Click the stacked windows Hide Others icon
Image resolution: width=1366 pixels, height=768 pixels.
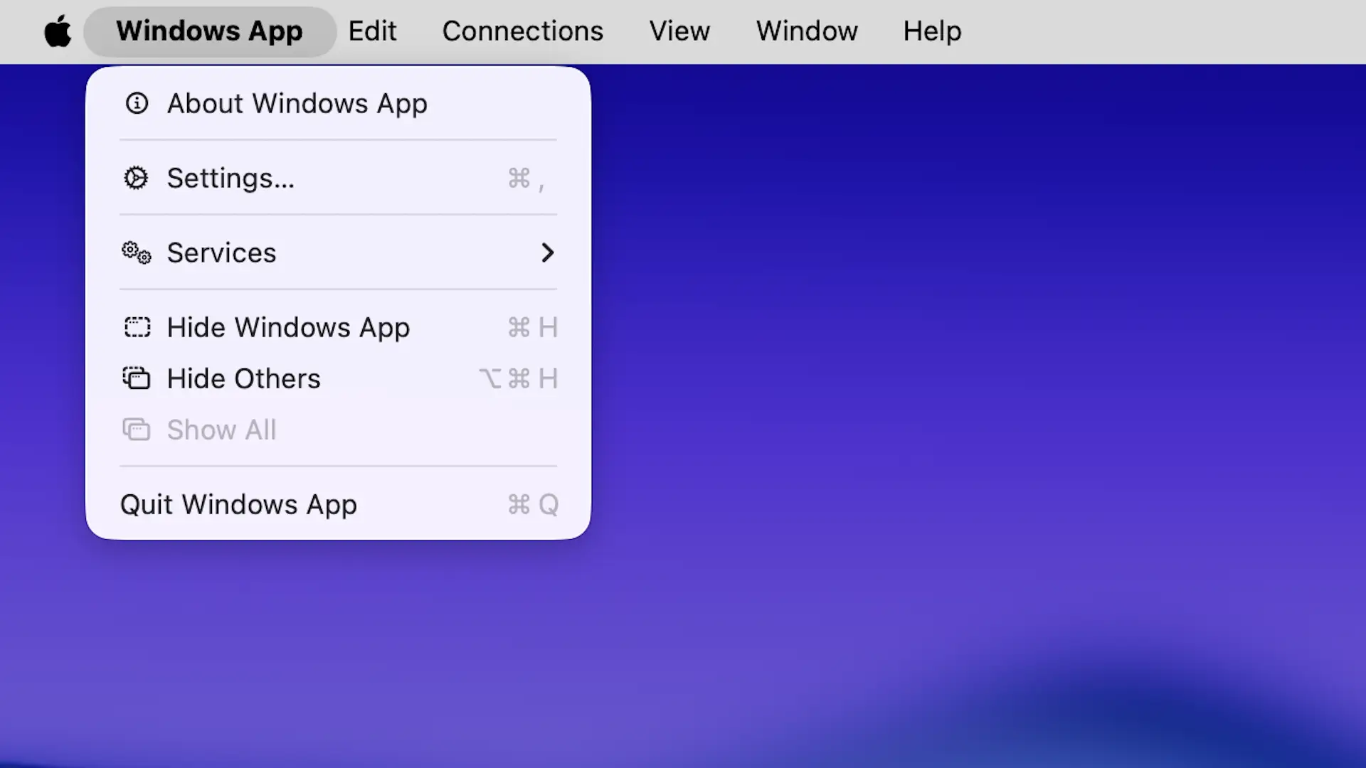[x=136, y=378]
